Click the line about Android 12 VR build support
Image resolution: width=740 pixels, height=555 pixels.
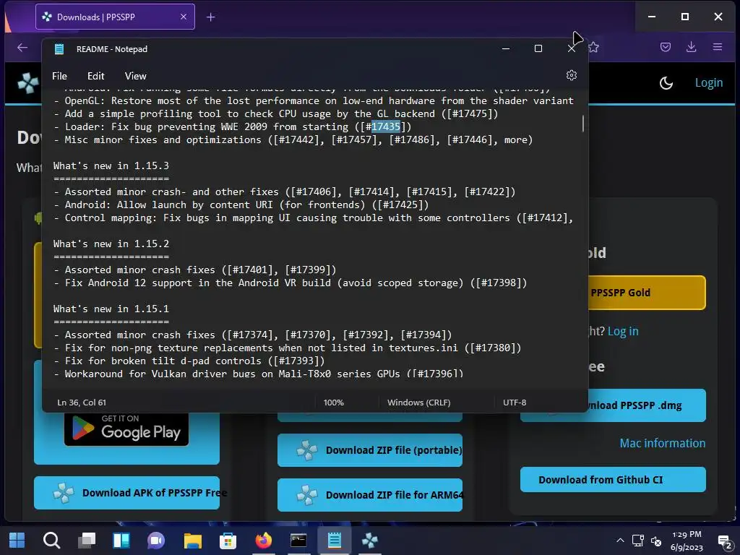pos(291,283)
